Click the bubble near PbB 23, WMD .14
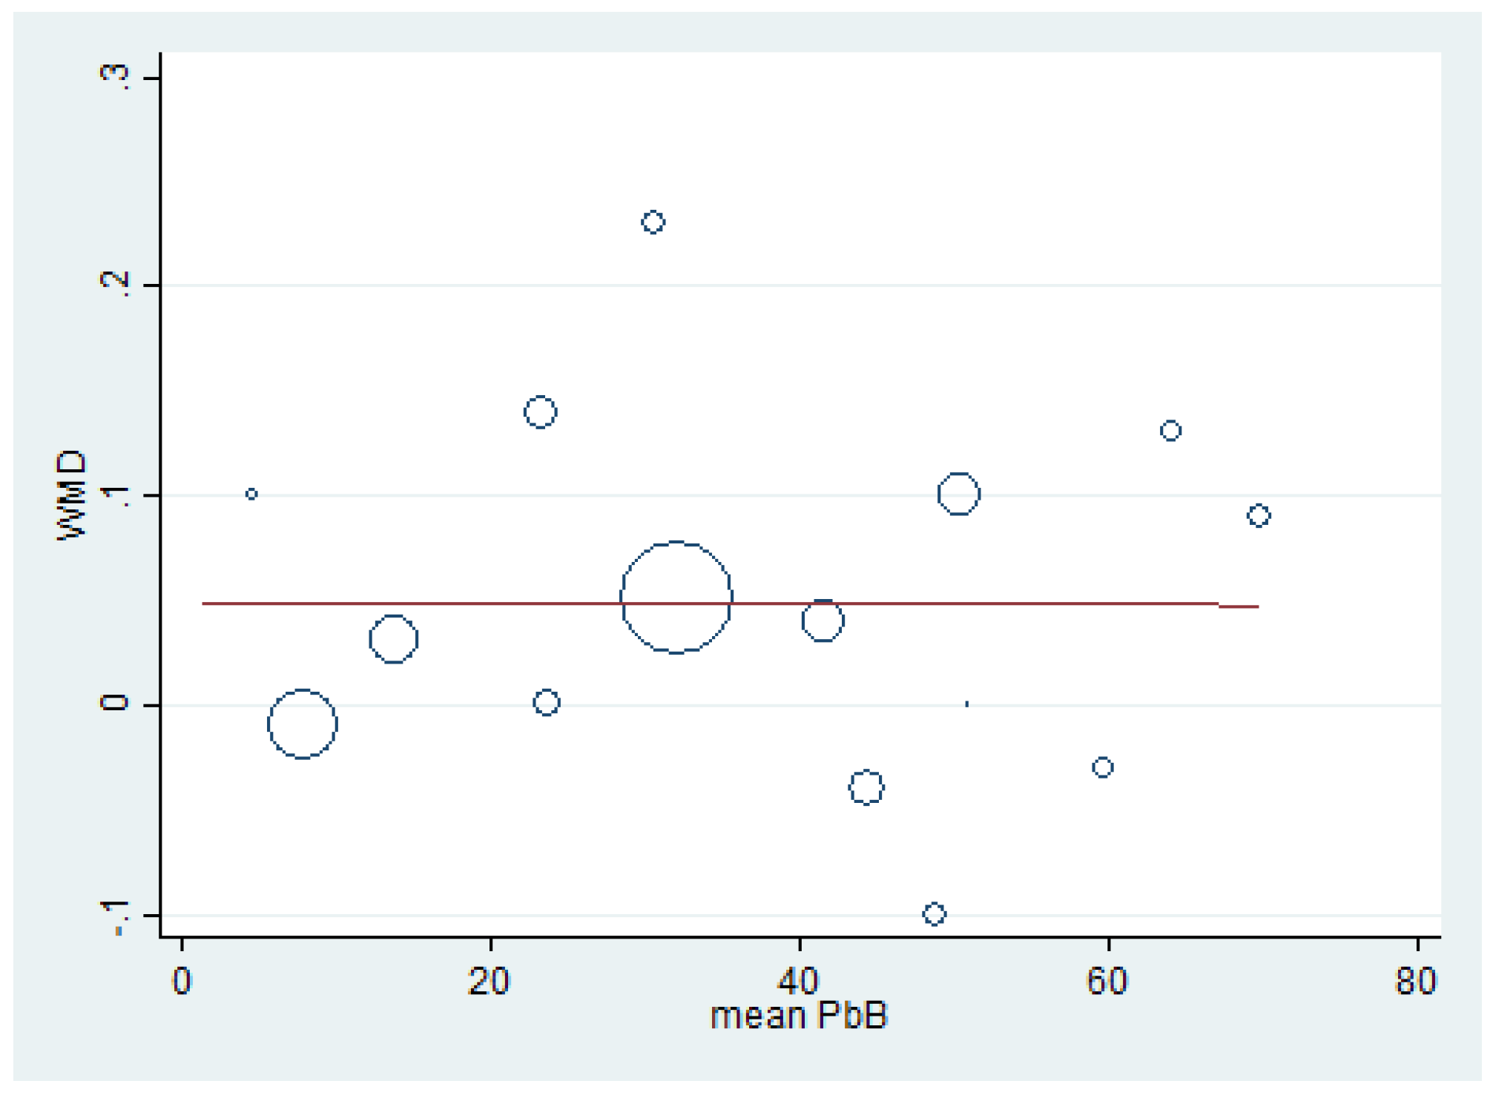 (x=540, y=411)
